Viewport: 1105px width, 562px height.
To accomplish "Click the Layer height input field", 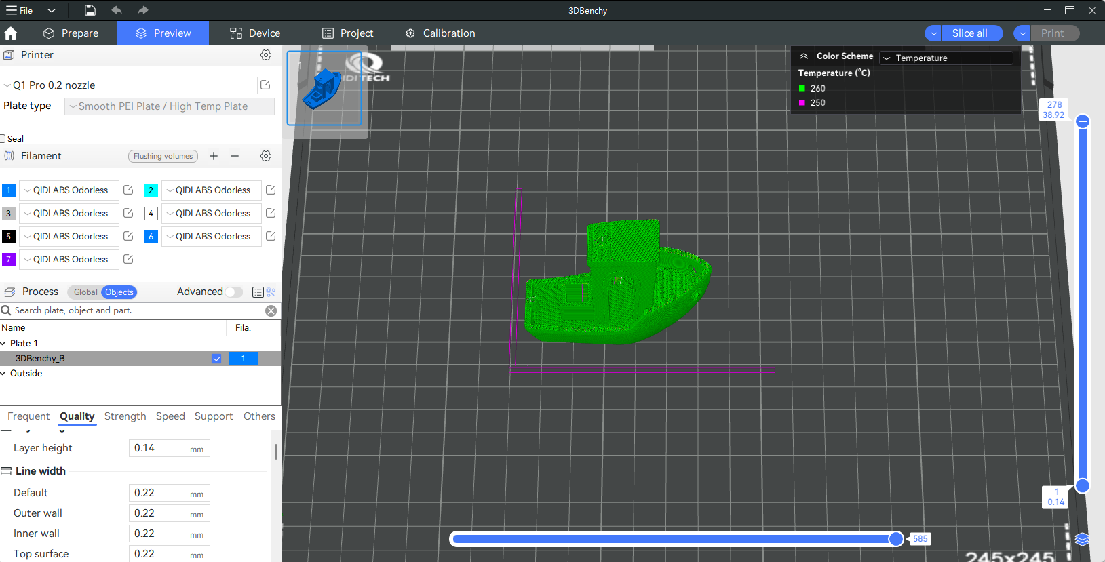I will click(170, 448).
